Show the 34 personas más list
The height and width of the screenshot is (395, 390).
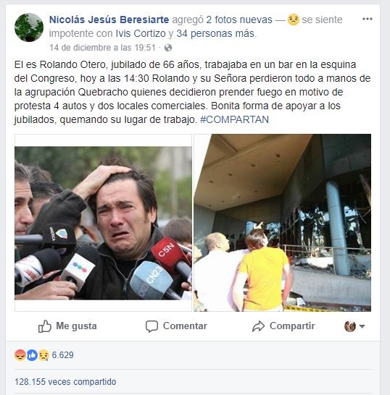[216, 33]
